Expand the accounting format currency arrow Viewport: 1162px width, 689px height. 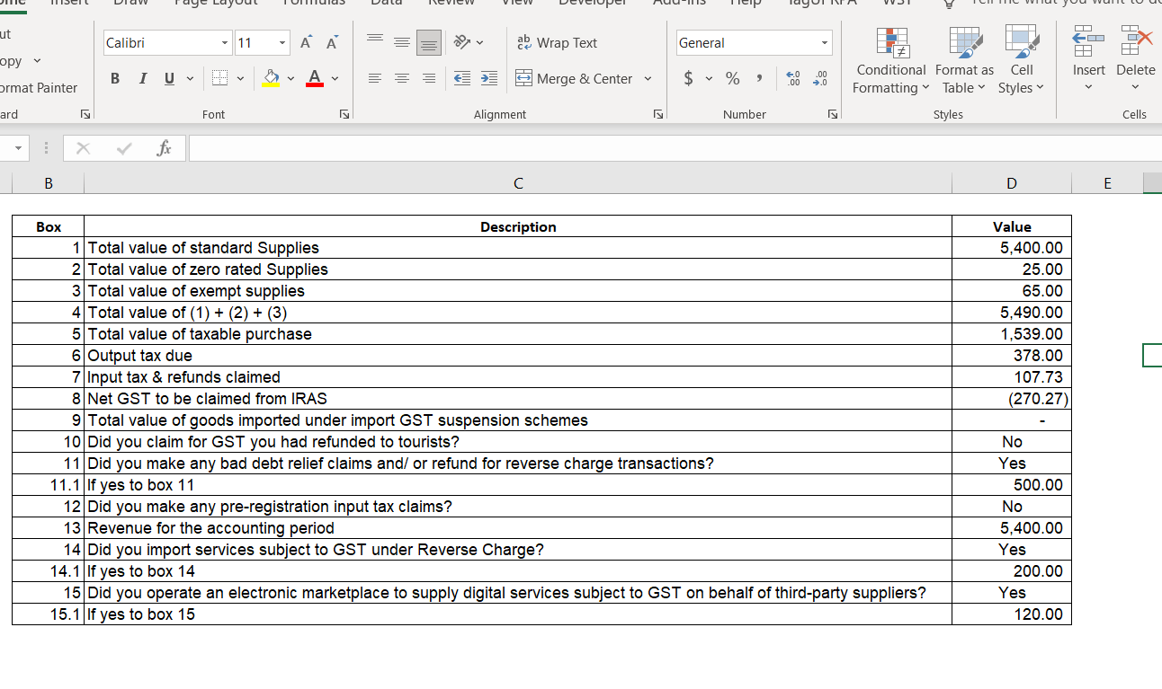click(708, 79)
